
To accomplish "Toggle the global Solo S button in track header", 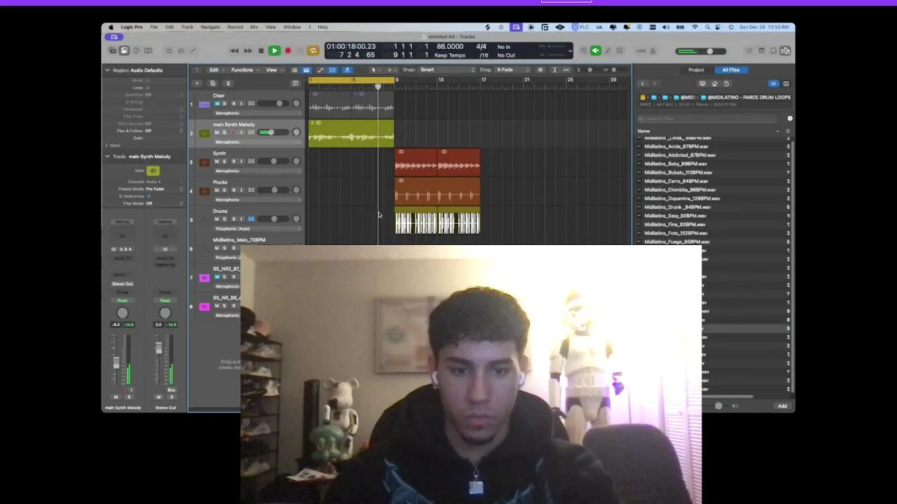I will click(228, 83).
